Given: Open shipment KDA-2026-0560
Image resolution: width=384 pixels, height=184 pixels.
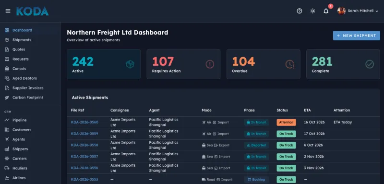Looking at the screenshot, I should pos(84,122).
